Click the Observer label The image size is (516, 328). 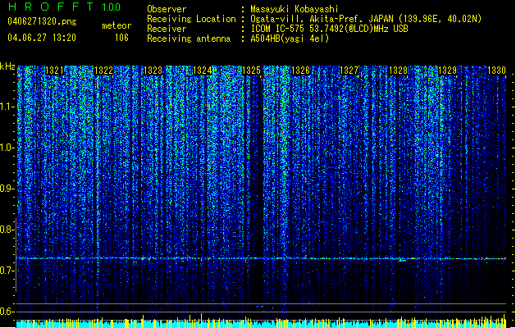(167, 9)
